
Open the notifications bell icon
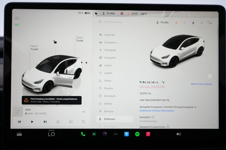(x=193, y=23)
